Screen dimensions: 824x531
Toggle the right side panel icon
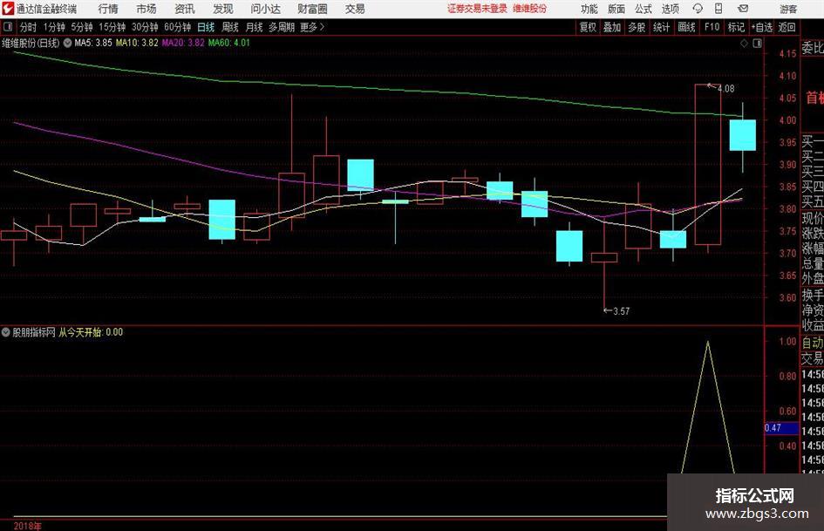757,44
